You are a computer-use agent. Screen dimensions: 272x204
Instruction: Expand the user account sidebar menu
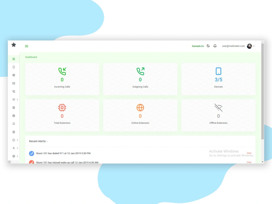[14, 148]
